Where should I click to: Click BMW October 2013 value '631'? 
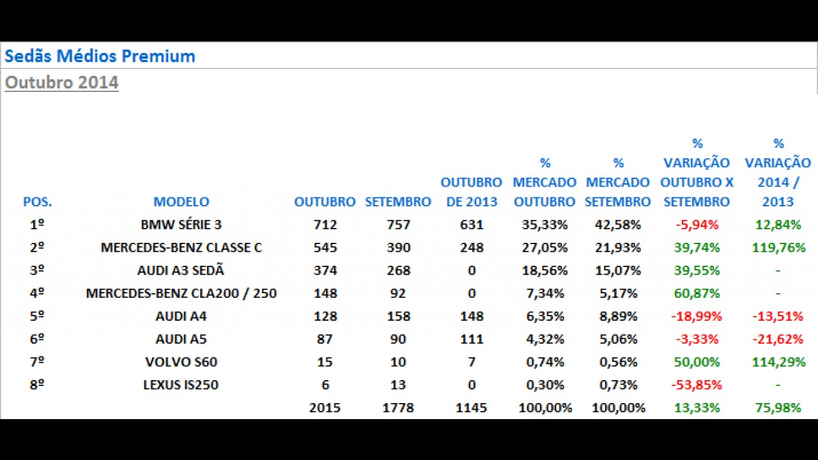472,225
